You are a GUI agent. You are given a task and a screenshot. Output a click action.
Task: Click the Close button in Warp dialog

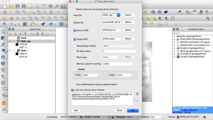click(119, 110)
